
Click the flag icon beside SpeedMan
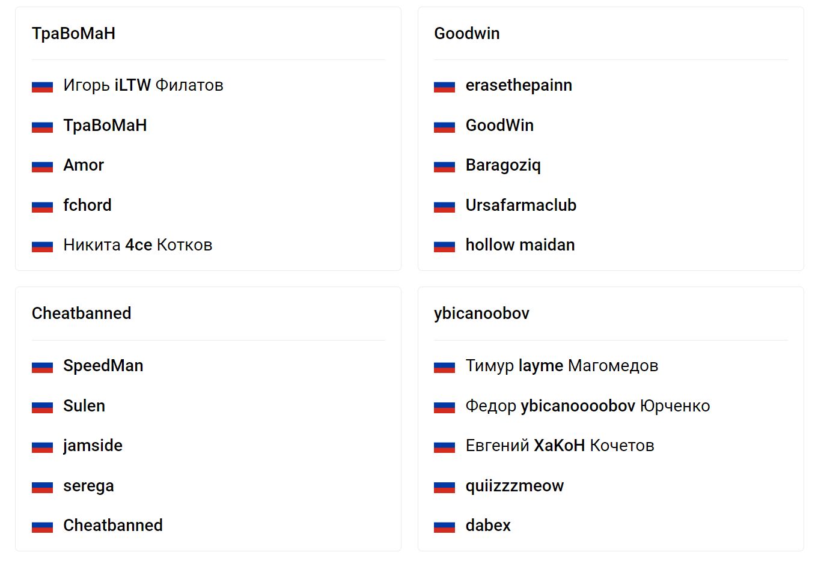pyautogui.click(x=42, y=367)
